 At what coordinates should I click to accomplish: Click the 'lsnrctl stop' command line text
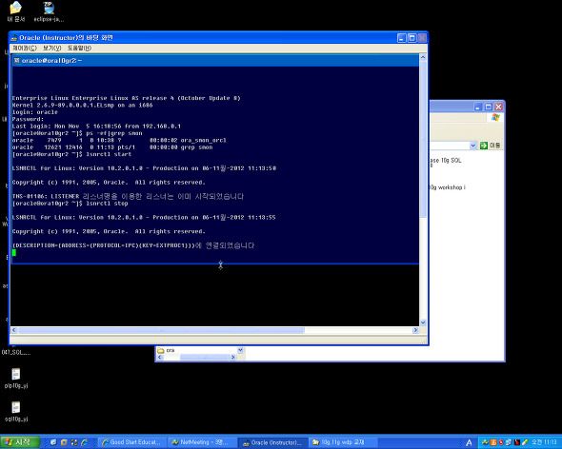tap(107, 204)
